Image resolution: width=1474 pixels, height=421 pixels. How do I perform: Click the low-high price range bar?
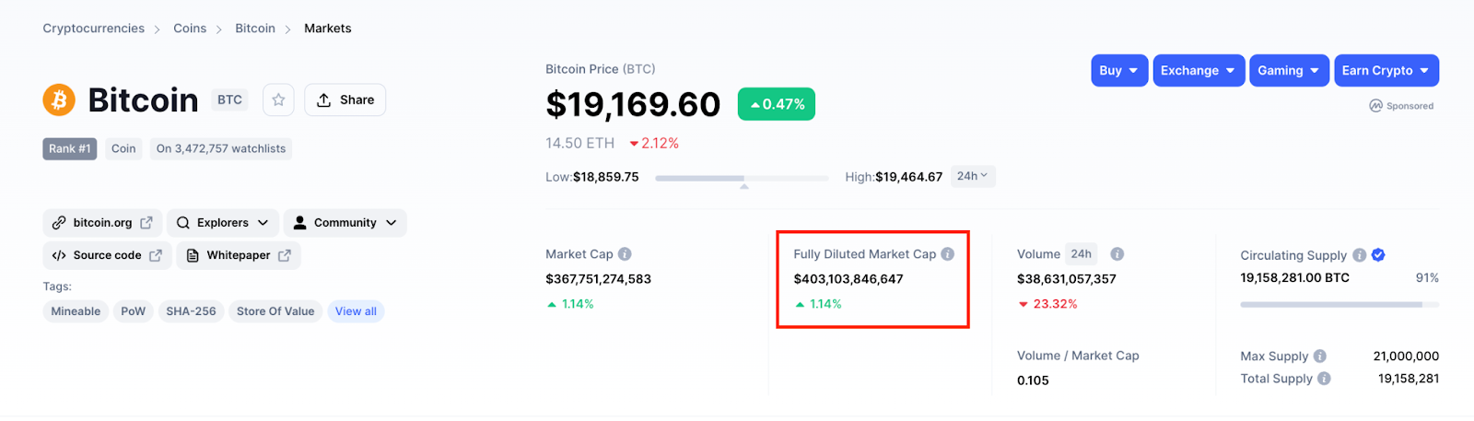tap(742, 178)
